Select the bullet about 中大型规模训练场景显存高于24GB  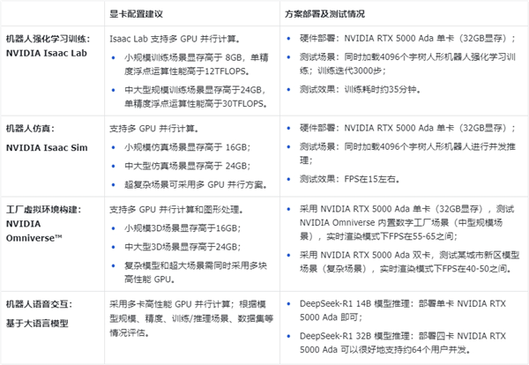(x=196, y=97)
